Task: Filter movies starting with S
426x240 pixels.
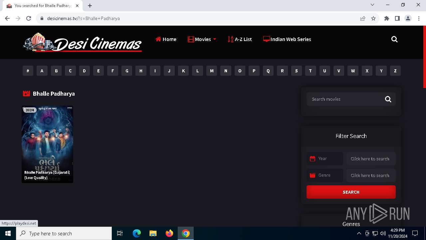Action: (296, 71)
